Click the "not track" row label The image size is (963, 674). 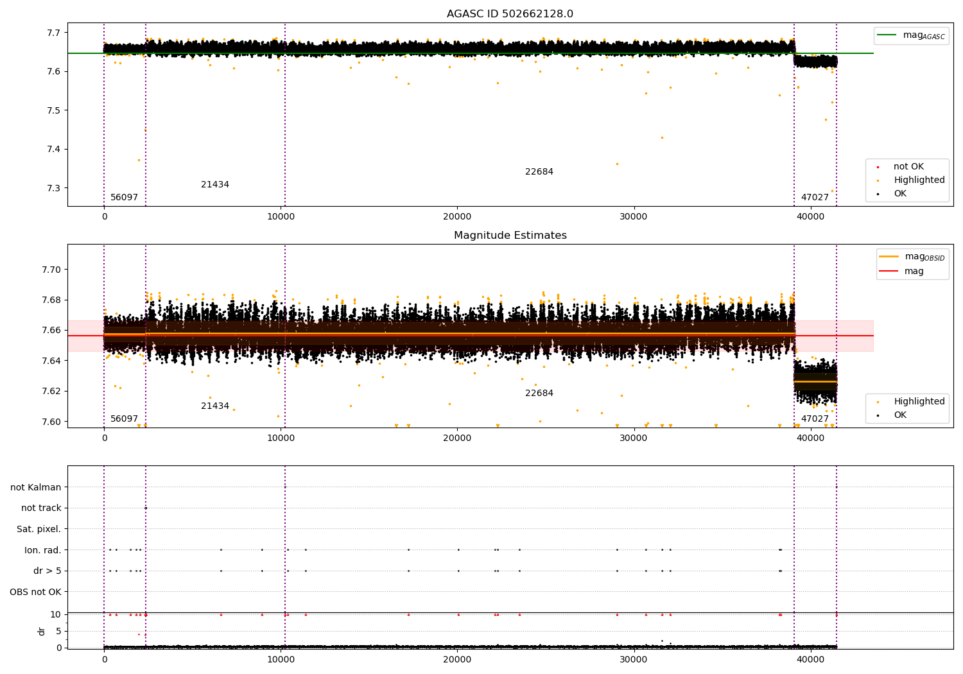[x=41, y=508]
